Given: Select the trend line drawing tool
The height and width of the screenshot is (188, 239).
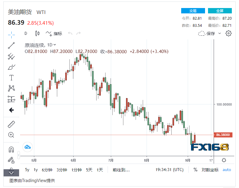Looking at the screenshot, I should tap(11, 46).
